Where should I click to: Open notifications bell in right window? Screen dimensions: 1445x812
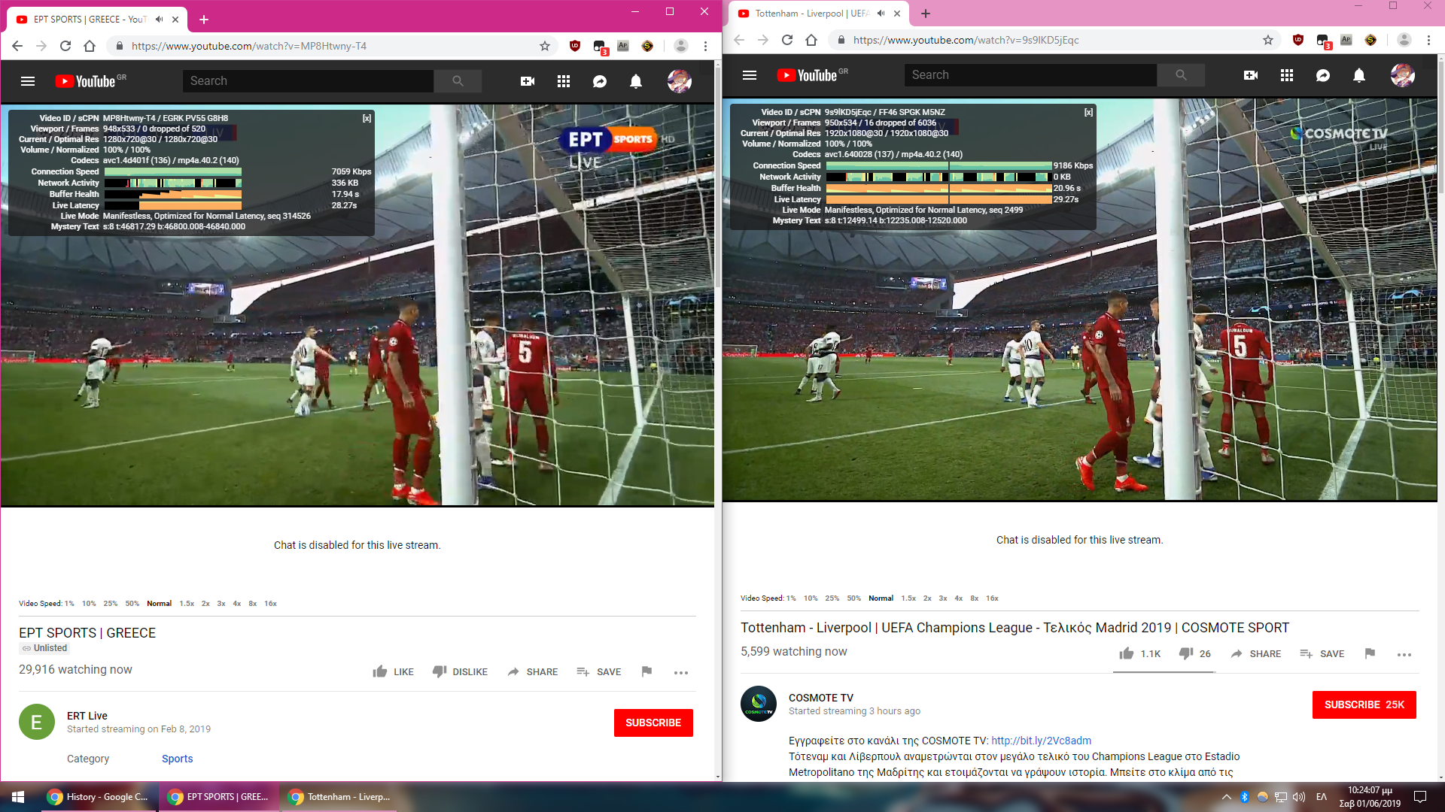(x=1359, y=75)
